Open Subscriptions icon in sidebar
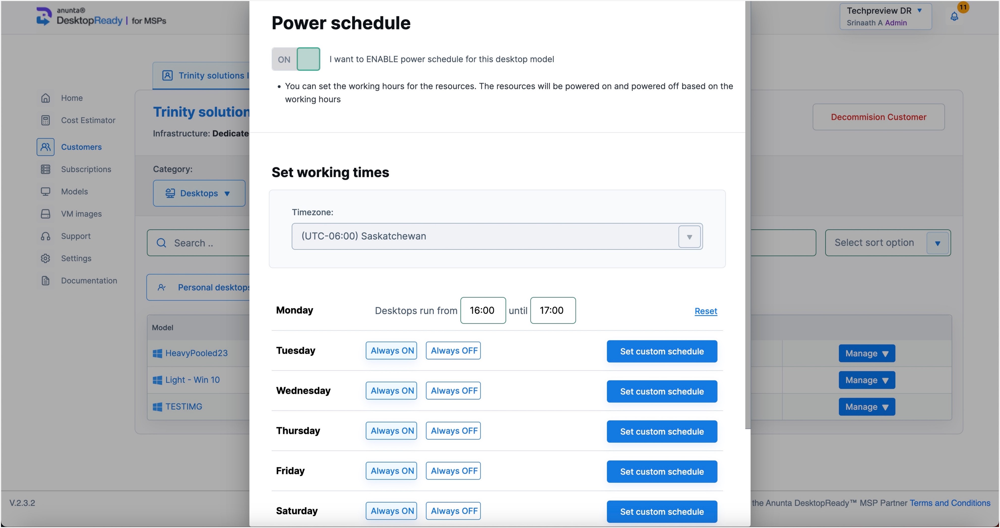 45,169
